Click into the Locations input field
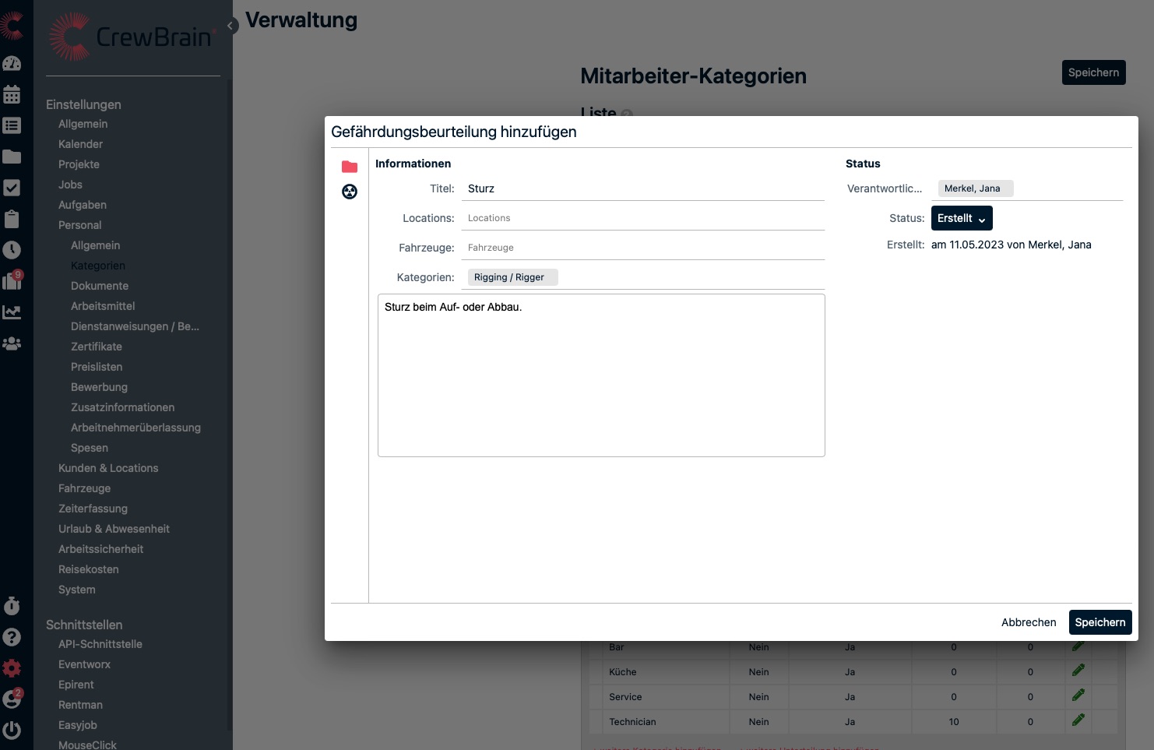 coord(643,218)
